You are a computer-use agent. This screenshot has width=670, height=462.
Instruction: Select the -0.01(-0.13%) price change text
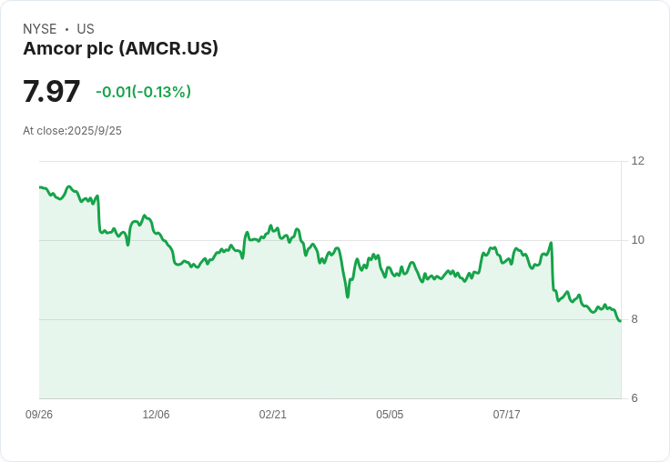point(143,92)
